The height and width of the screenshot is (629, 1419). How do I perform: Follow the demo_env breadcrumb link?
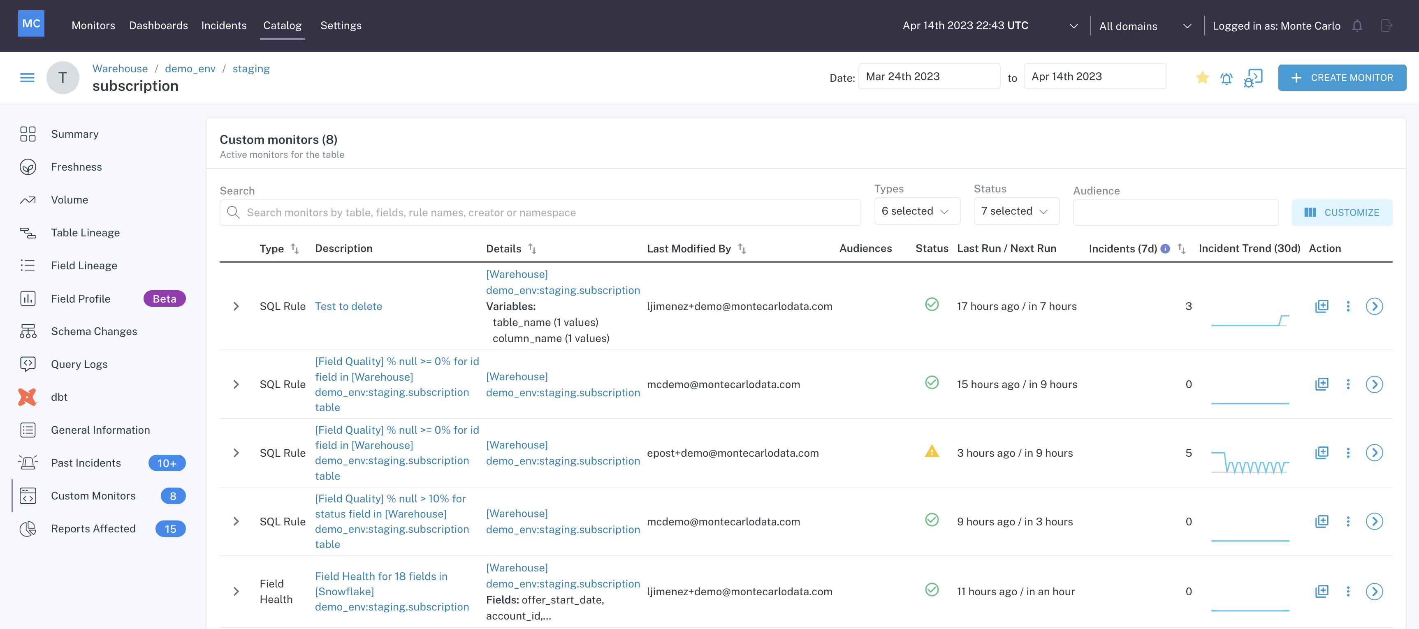[190, 68]
